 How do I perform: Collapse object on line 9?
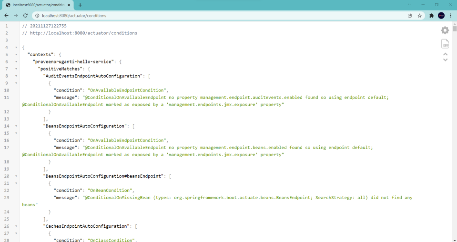[x=16, y=83]
